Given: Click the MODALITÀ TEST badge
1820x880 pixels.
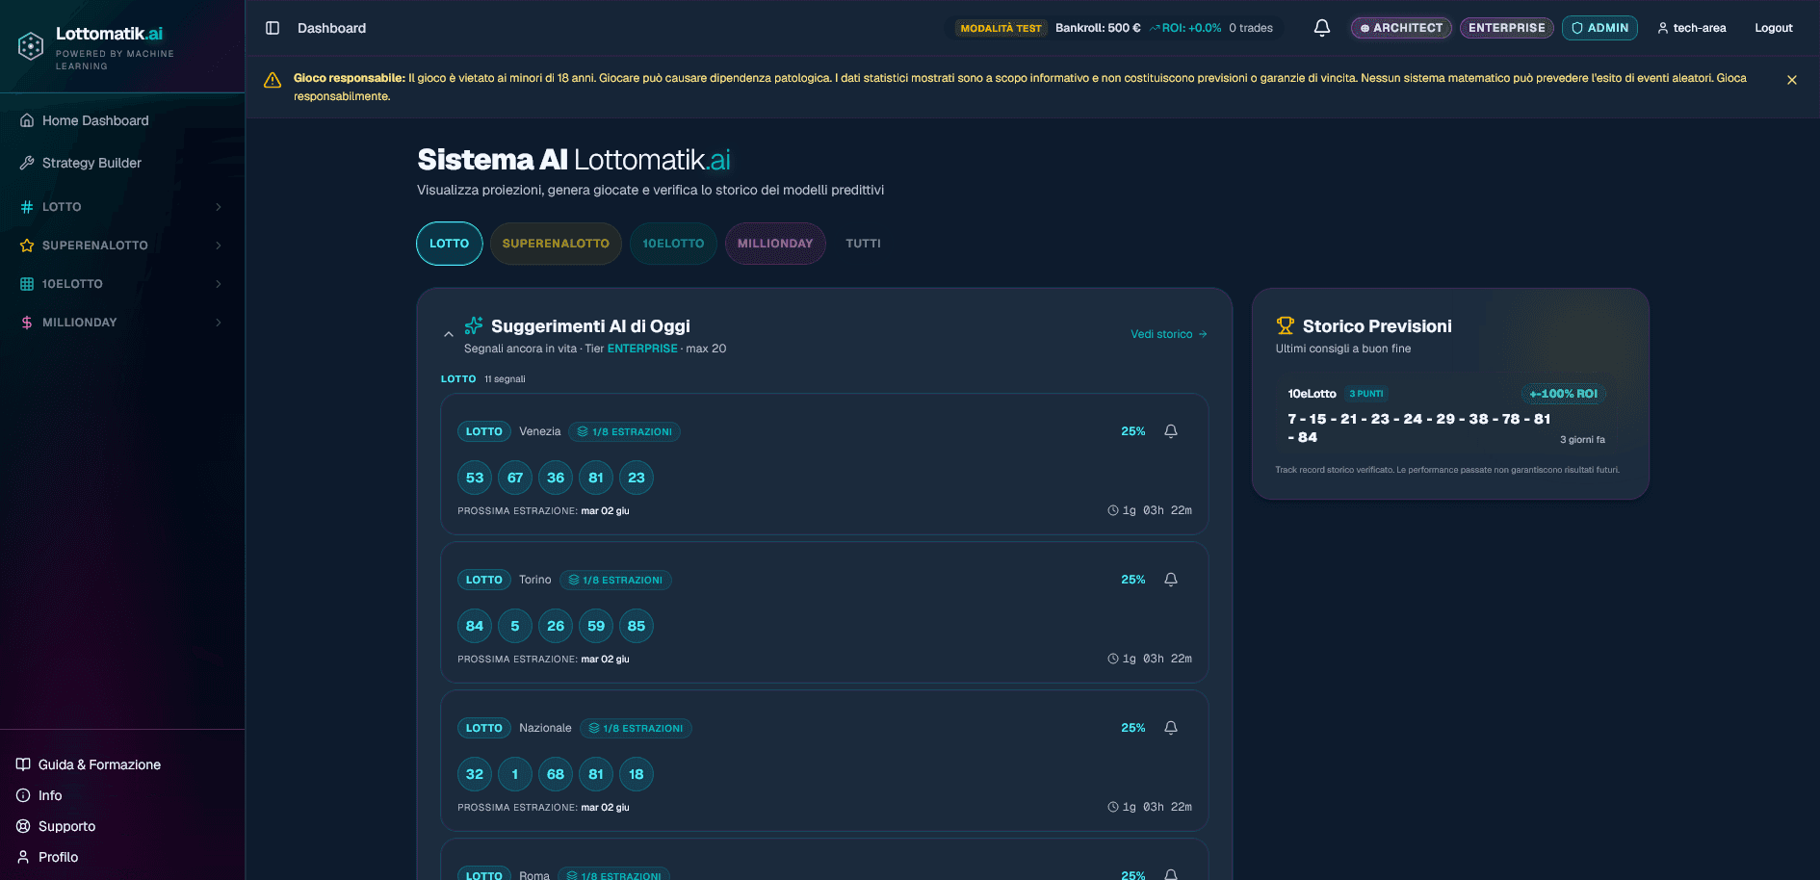Looking at the screenshot, I should pyautogui.click(x=1001, y=28).
